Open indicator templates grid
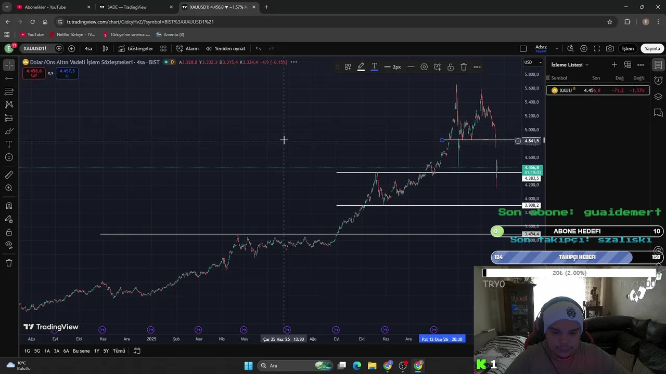 [x=163, y=48]
